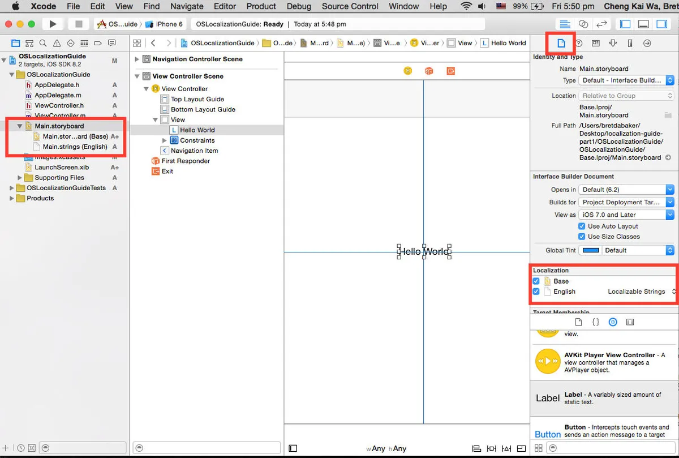This screenshot has width=679, height=458.
Task: Open the Code Snippet library
Action: [595, 322]
